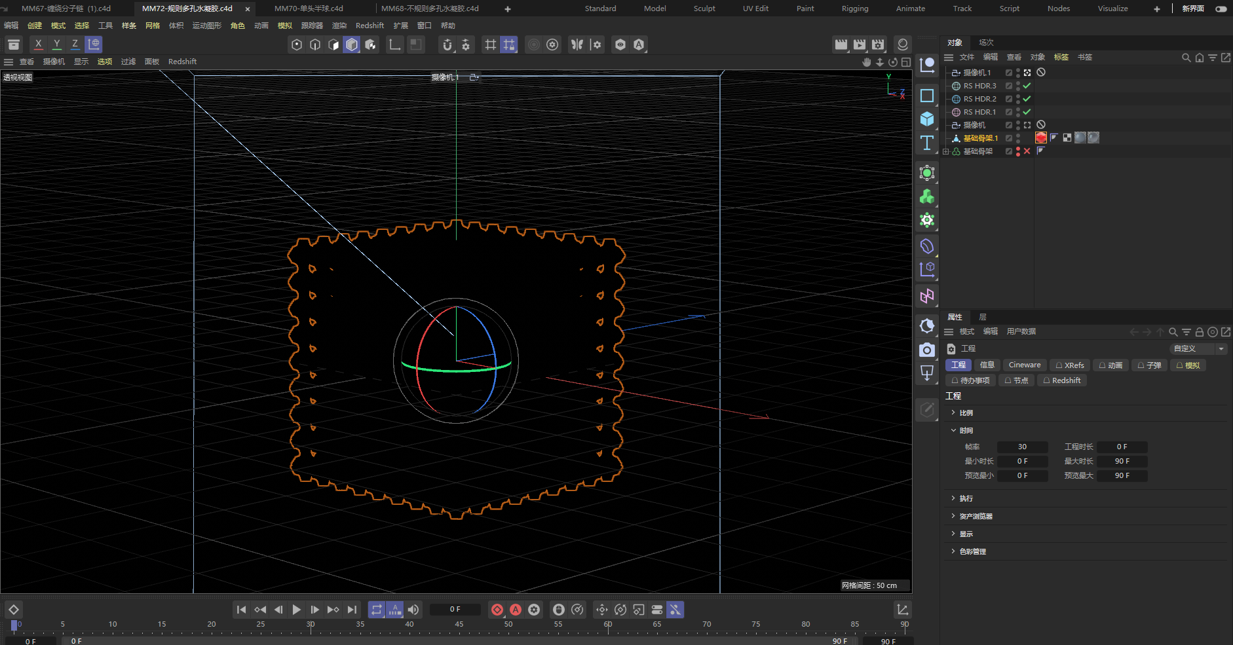Collapse the 时间 section
The width and height of the screenshot is (1233, 645).
tap(953, 430)
